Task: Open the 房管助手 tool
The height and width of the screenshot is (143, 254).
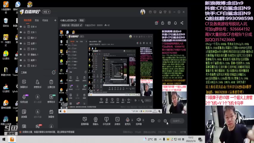Action: point(37,84)
